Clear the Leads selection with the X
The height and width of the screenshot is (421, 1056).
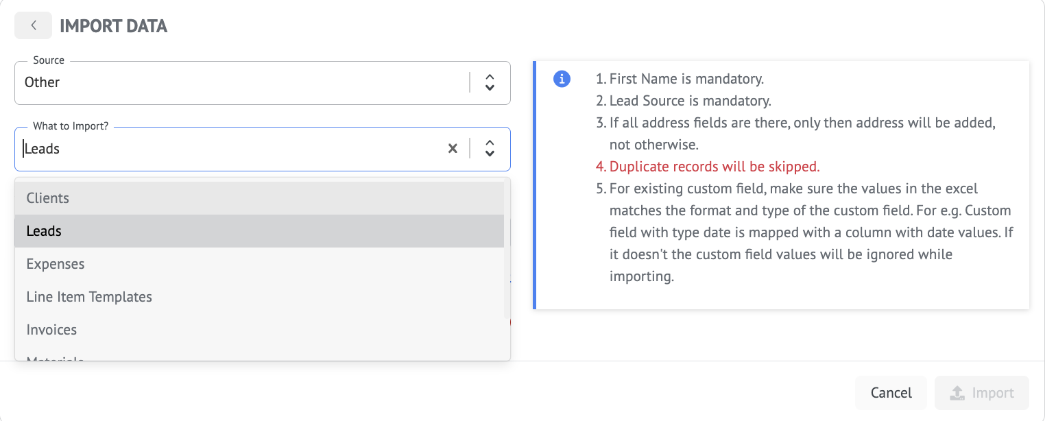click(453, 148)
